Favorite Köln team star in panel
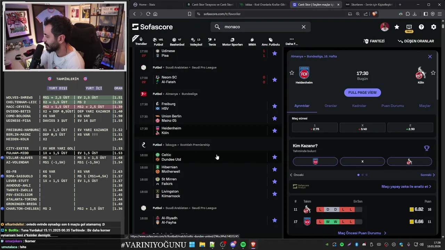Viewport: 445px width, 250px height. point(433,73)
